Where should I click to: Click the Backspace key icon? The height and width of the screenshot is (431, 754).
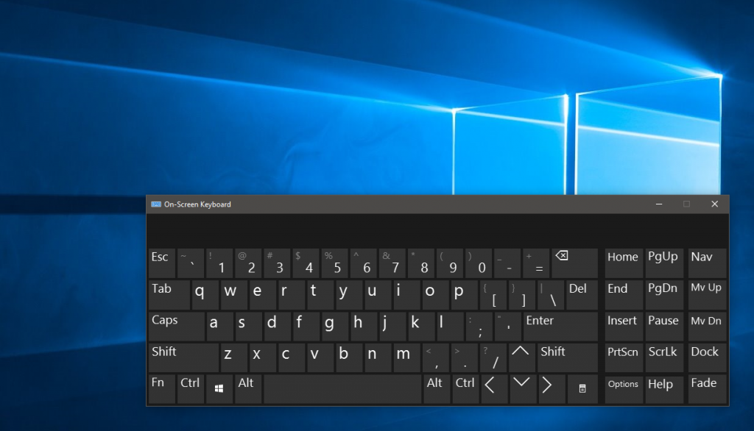[x=561, y=254]
